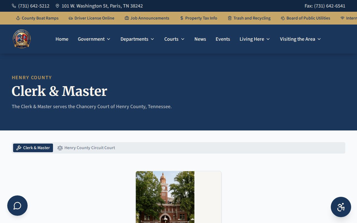Expand the Living Here dropdown menu
The image size is (357, 223).
[x=255, y=39]
